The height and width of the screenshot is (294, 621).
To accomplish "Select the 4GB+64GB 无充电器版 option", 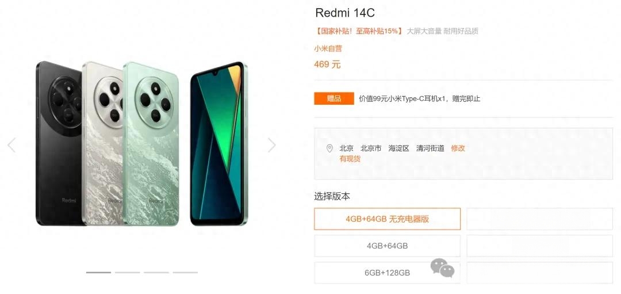I will 388,219.
